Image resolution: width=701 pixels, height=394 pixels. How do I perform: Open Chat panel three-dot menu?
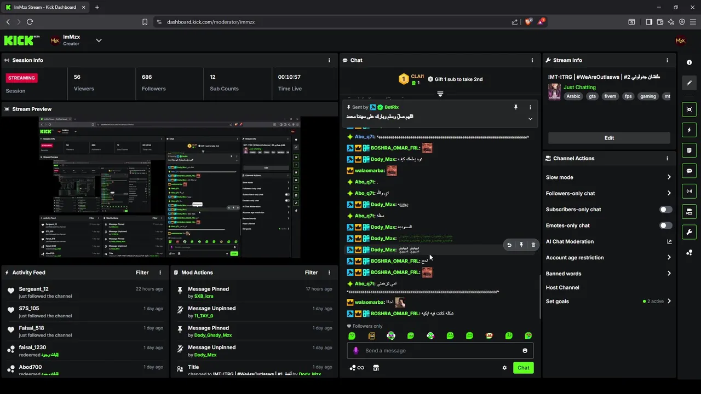click(532, 60)
